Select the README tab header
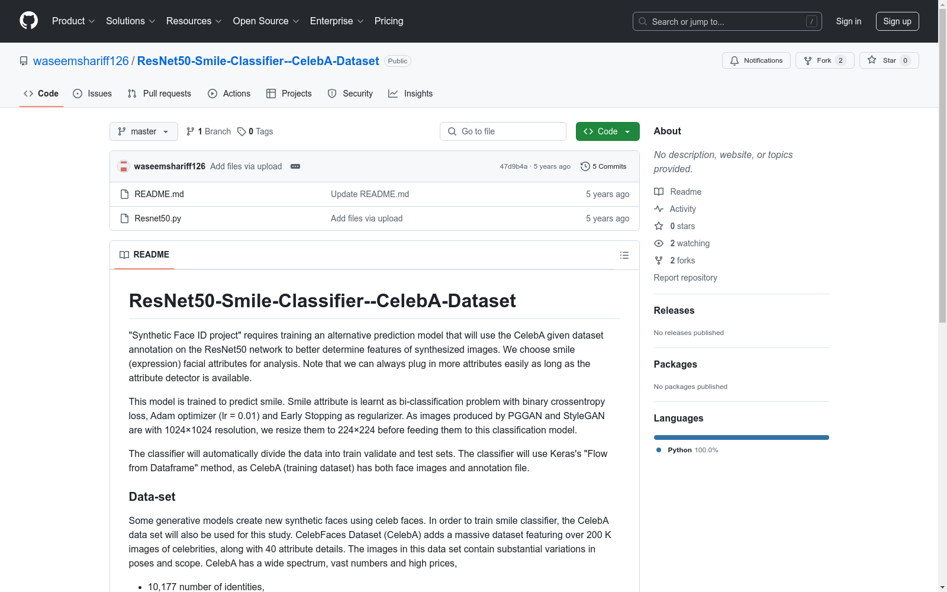 144,255
